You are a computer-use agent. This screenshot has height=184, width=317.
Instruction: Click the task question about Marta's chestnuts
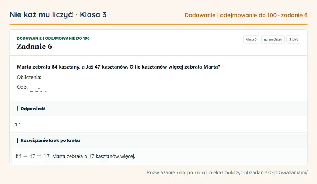point(119,67)
